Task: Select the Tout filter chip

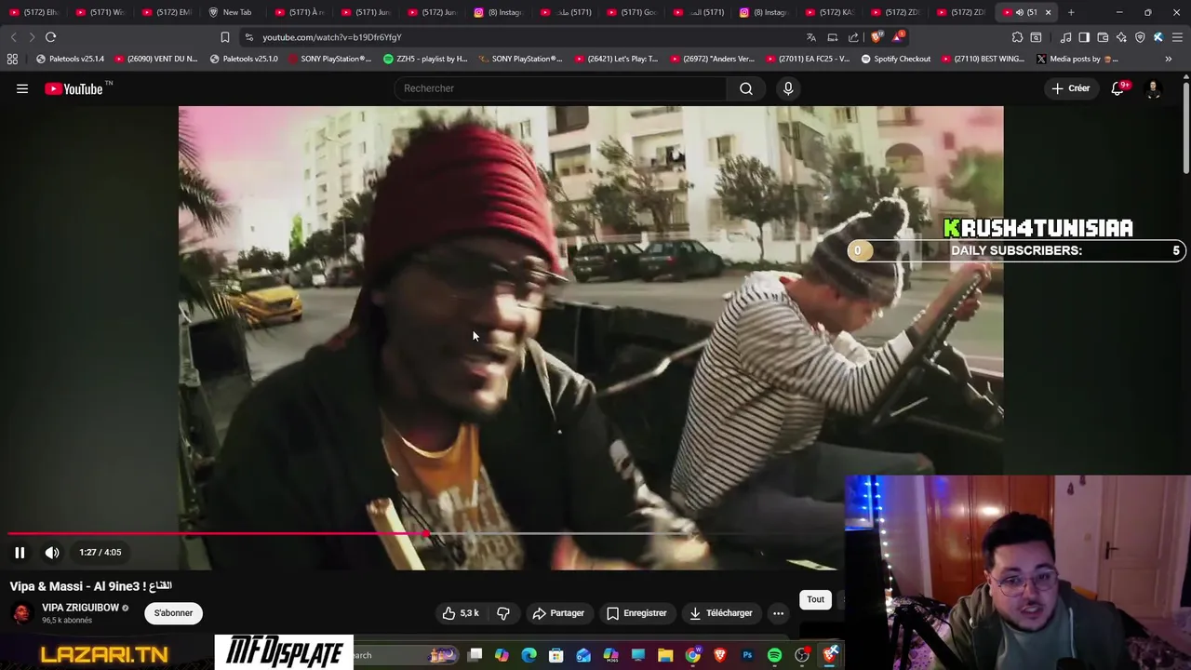Action: (815, 599)
